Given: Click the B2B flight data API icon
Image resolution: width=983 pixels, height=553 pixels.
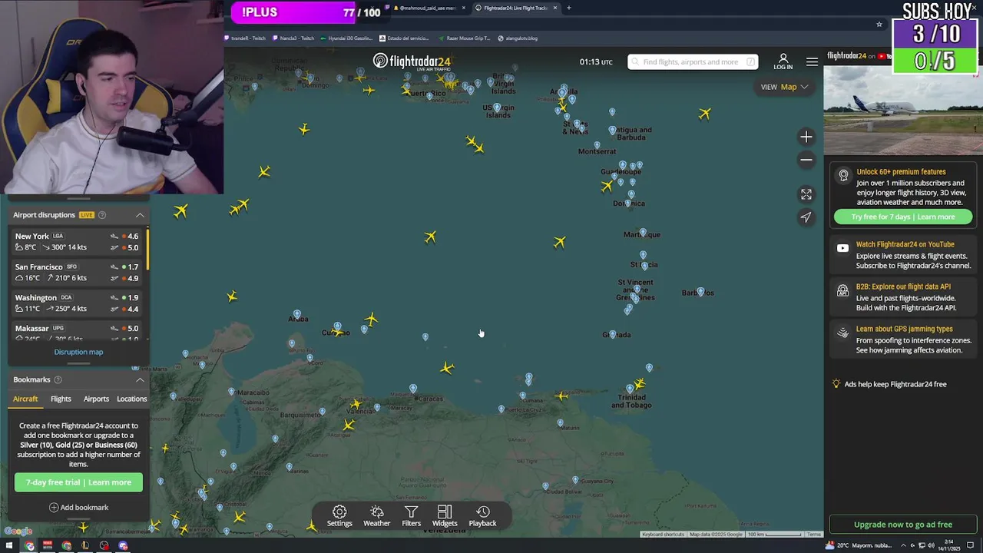Looking at the screenshot, I should (843, 291).
